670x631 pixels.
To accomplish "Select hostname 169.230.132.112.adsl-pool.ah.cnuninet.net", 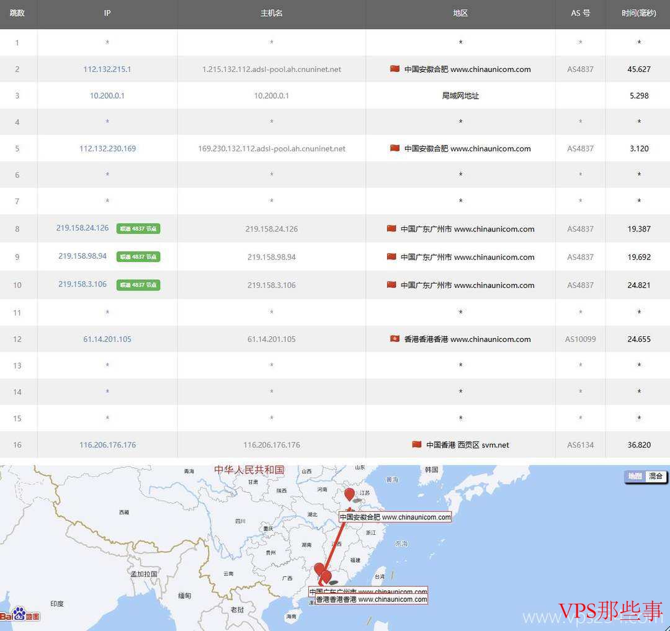I will (271, 149).
